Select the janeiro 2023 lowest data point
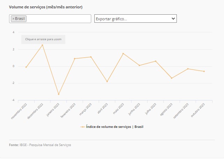This screenshot has width=224, height=159. (x=59, y=94)
